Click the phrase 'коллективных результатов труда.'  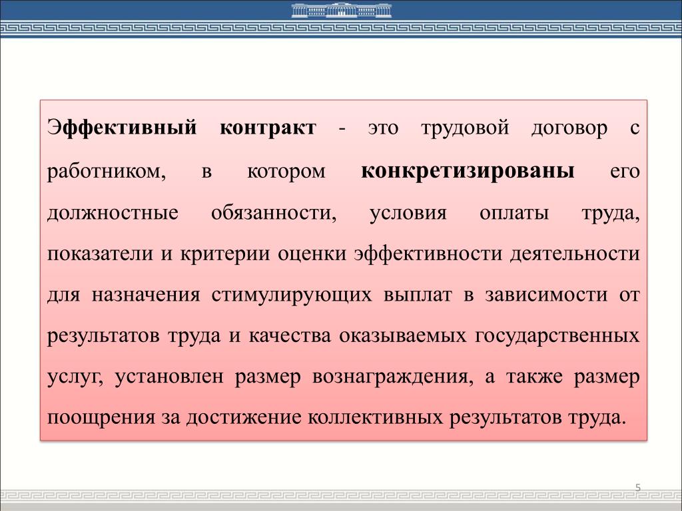468,418
